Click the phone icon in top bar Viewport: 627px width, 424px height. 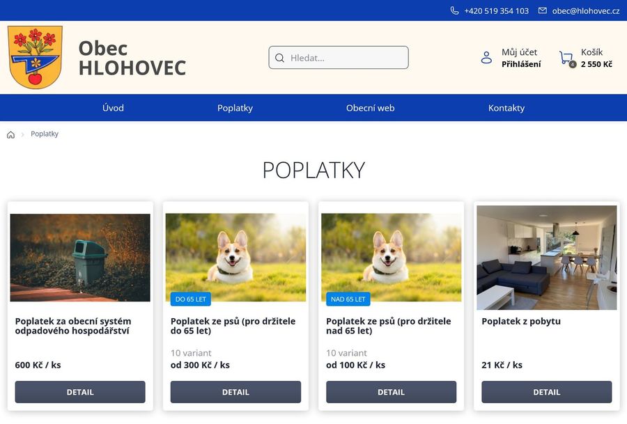tap(454, 10)
